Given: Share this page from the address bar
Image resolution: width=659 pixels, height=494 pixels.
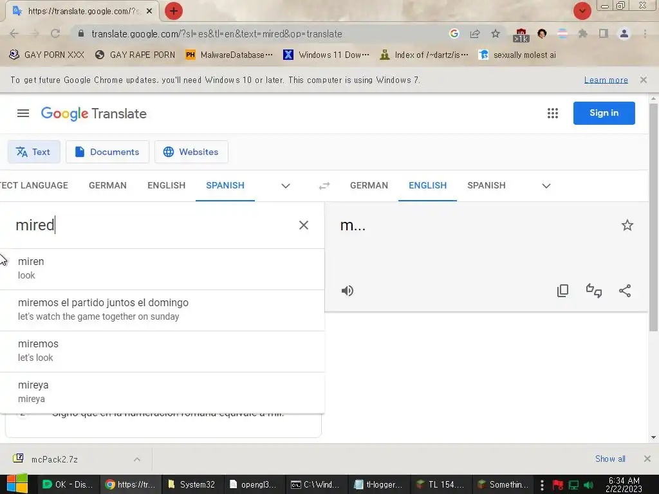Looking at the screenshot, I should (475, 33).
